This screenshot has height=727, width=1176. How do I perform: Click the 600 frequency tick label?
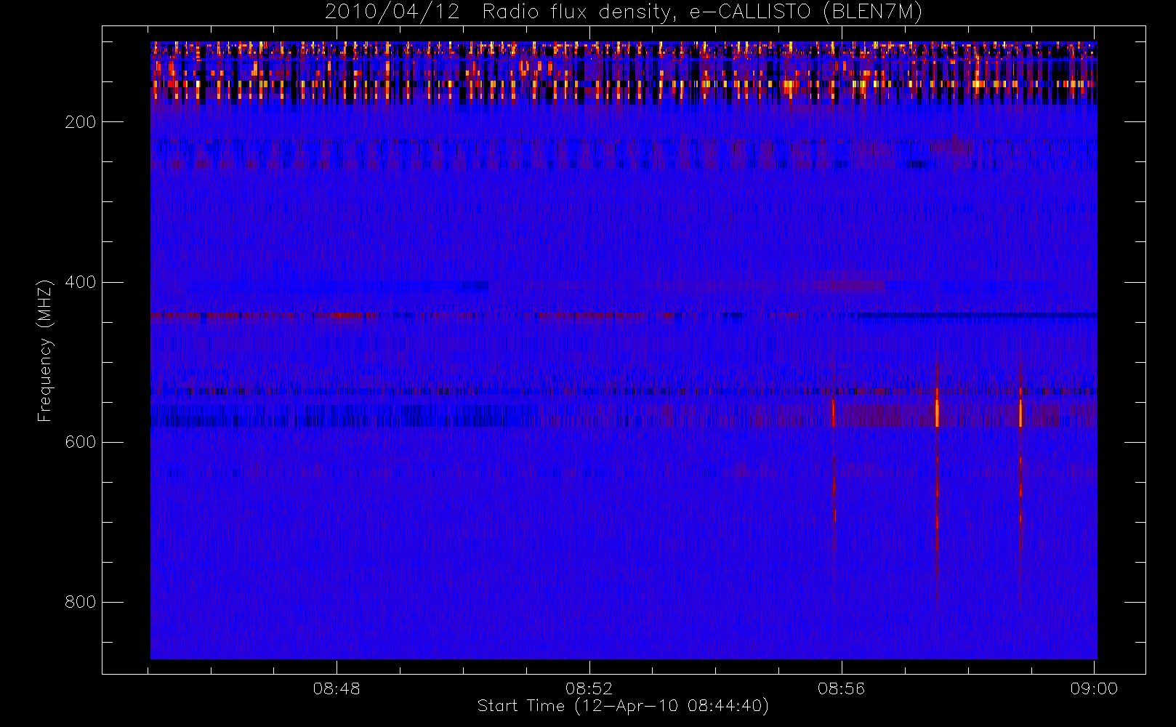[80, 442]
